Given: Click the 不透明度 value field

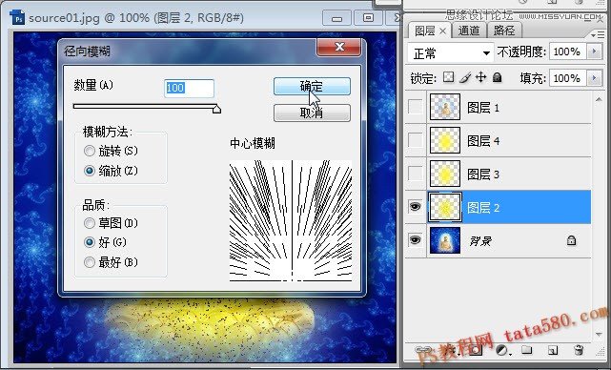Looking at the screenshot, I should point(567,51).
